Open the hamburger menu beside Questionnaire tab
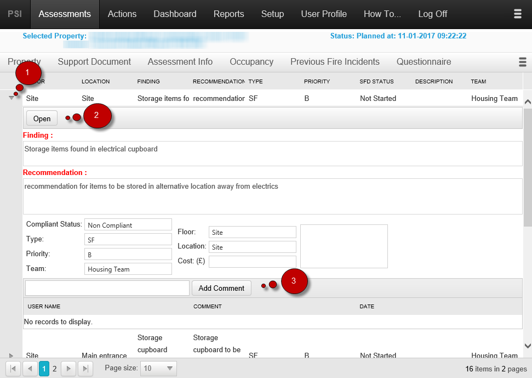 [x=523, y=62]
